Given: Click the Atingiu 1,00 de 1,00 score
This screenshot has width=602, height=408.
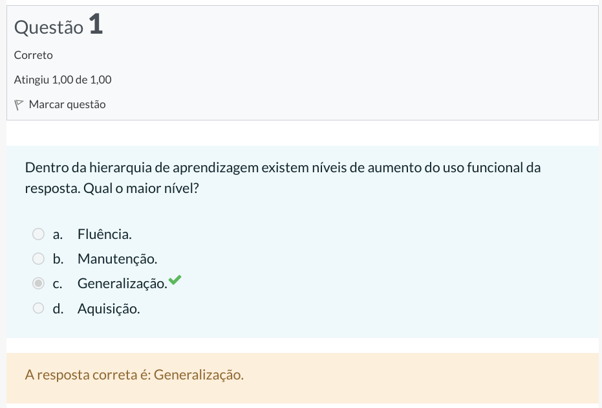Looking at the screenshot, I should tap(63, 80).
